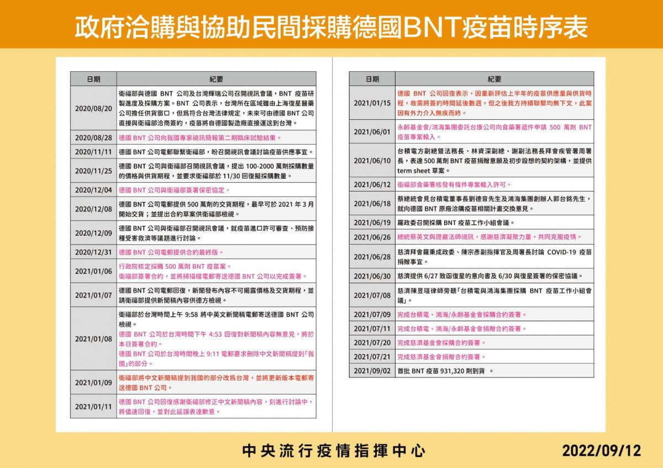Click the right table's 紀要 header
Image resolution: width=663 pixels, height=468 pixels.
pyautogui.click(x=494, y=79)
